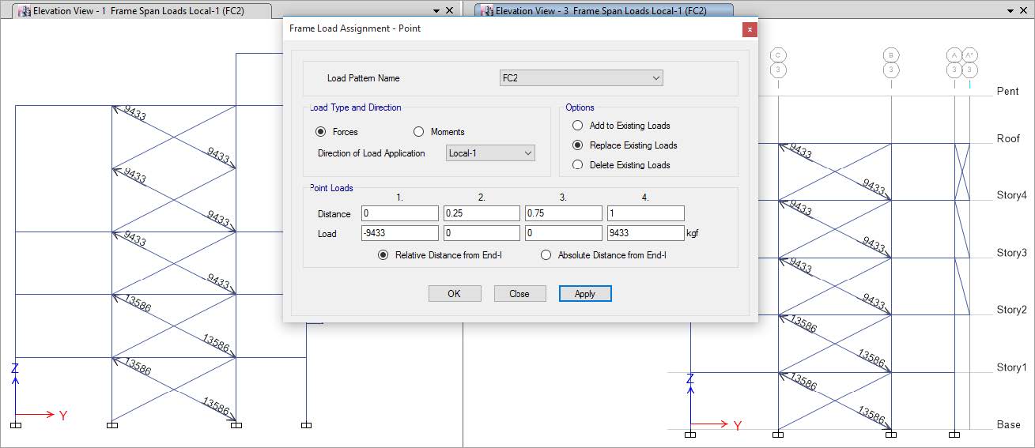Click the Distance 2 field with 0.25

coord(482,213)
